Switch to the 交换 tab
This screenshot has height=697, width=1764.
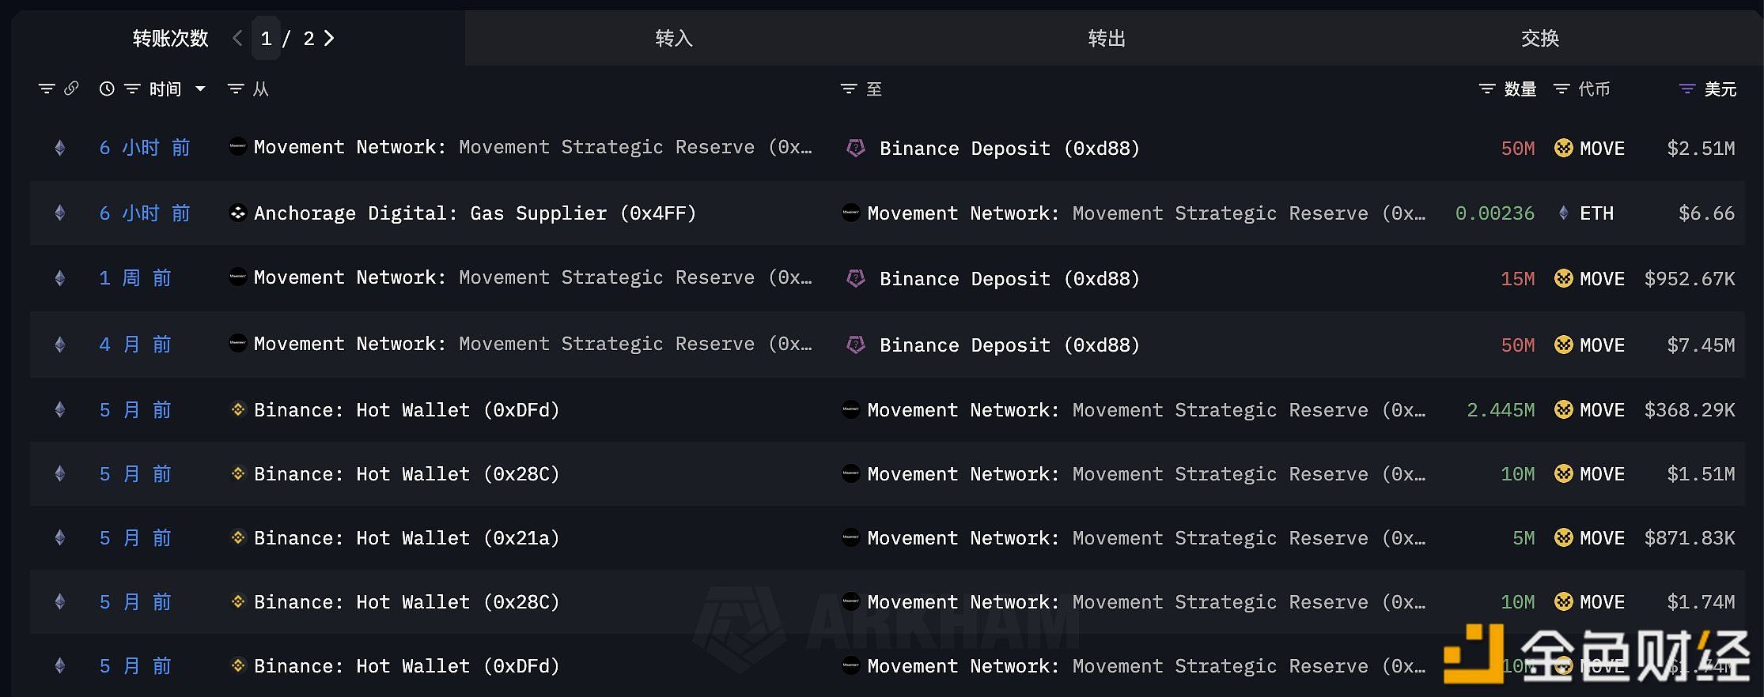pos(1539,39)
